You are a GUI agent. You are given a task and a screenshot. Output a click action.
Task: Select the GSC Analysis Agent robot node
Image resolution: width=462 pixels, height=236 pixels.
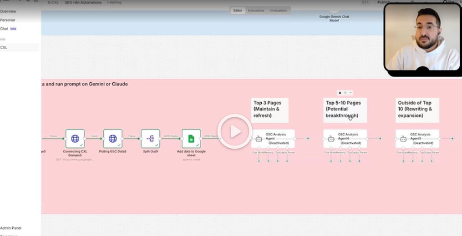(x=273, y=139)
